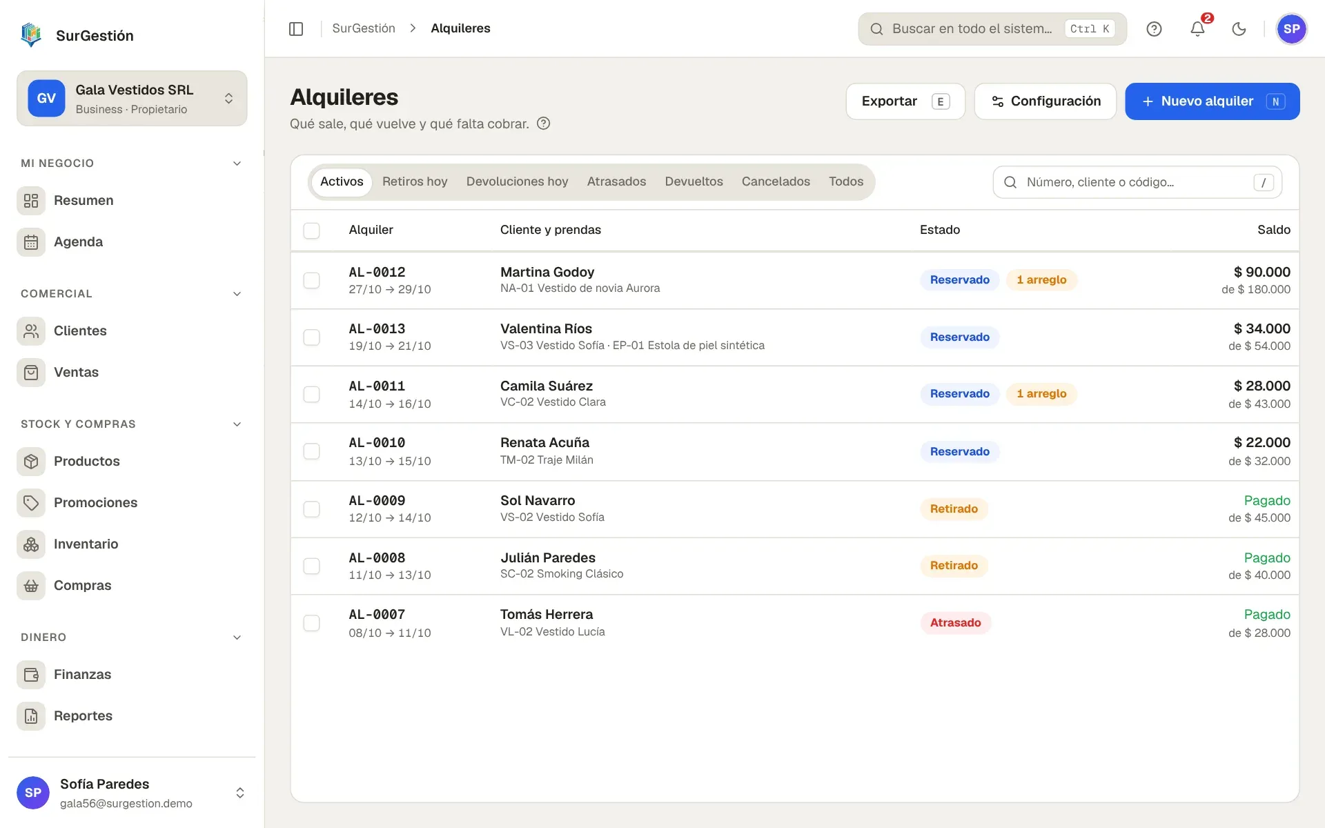Screen dimensions: 1325x828
Task: Click the Exportar button
Action: pyautogui.click(x=905, y=101)
